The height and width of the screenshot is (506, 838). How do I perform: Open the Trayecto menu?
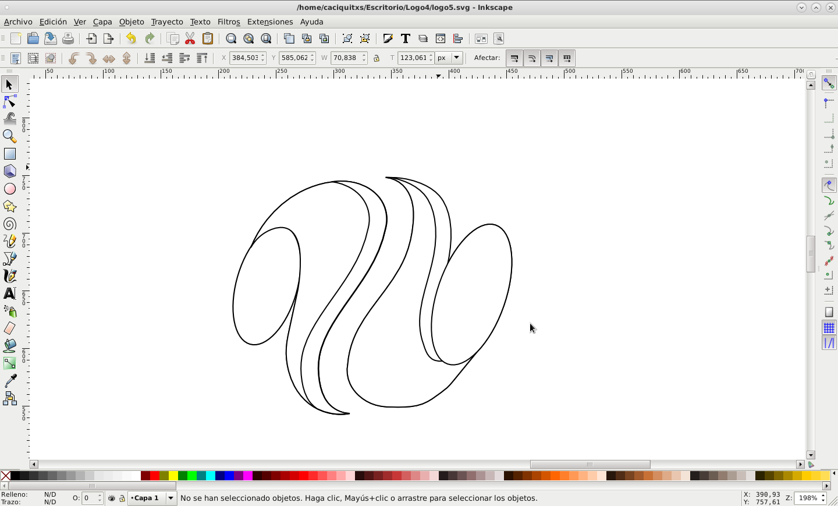167,22
